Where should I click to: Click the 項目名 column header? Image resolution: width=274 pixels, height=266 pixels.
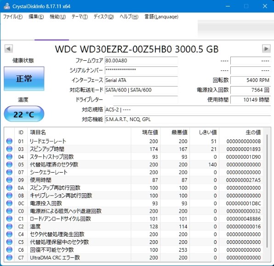click(79, 133)
